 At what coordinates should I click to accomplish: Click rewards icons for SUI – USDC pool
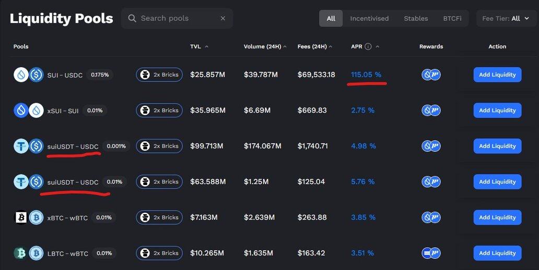pos(431,75)
